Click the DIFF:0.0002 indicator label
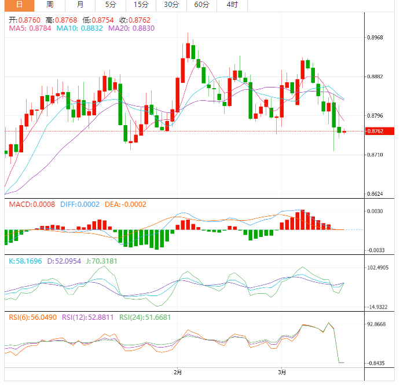 coord(80,205)
